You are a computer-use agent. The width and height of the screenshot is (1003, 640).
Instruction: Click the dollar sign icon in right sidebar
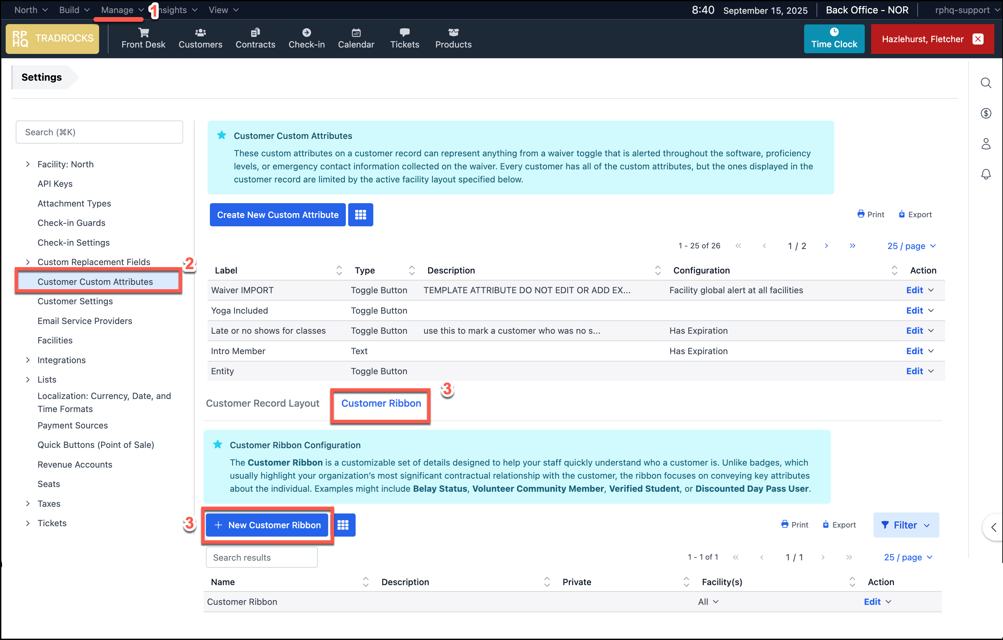coord(986,113)
